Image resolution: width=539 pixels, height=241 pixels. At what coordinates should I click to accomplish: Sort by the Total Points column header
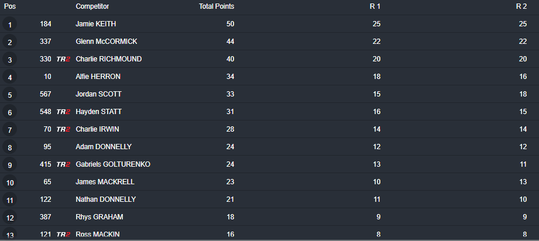217,6
